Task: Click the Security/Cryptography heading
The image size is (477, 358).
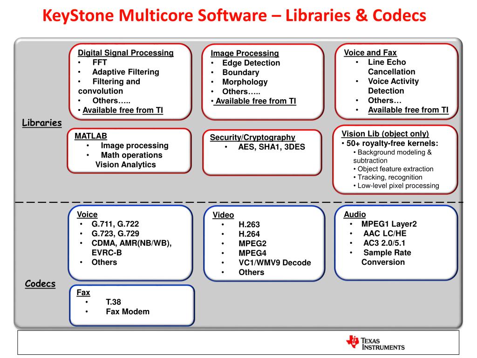Action: 252,138
